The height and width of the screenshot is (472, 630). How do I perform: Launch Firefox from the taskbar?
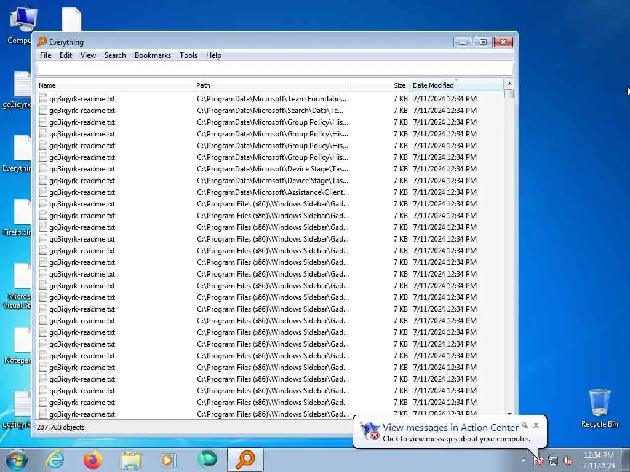tap(93, 460)
